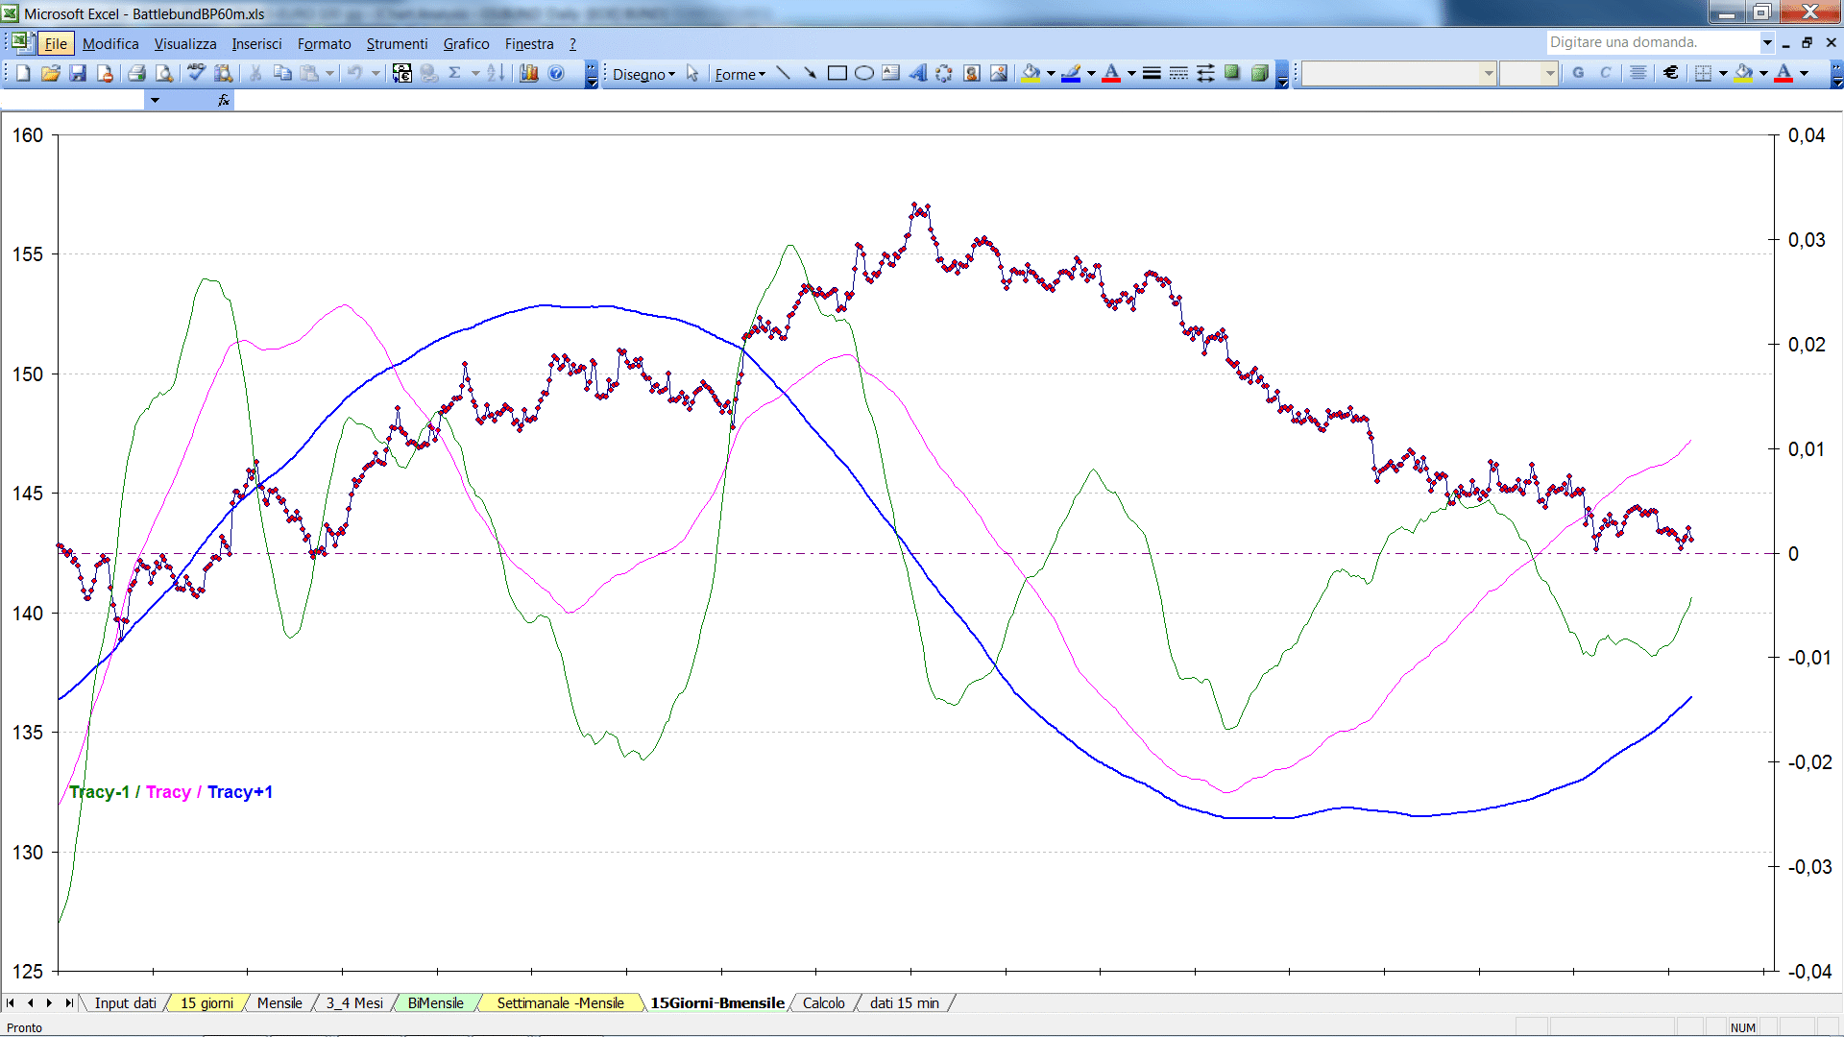Click the Paste clipboard icon
This screenshot has height=1037, width=1844.
(309, 73)
